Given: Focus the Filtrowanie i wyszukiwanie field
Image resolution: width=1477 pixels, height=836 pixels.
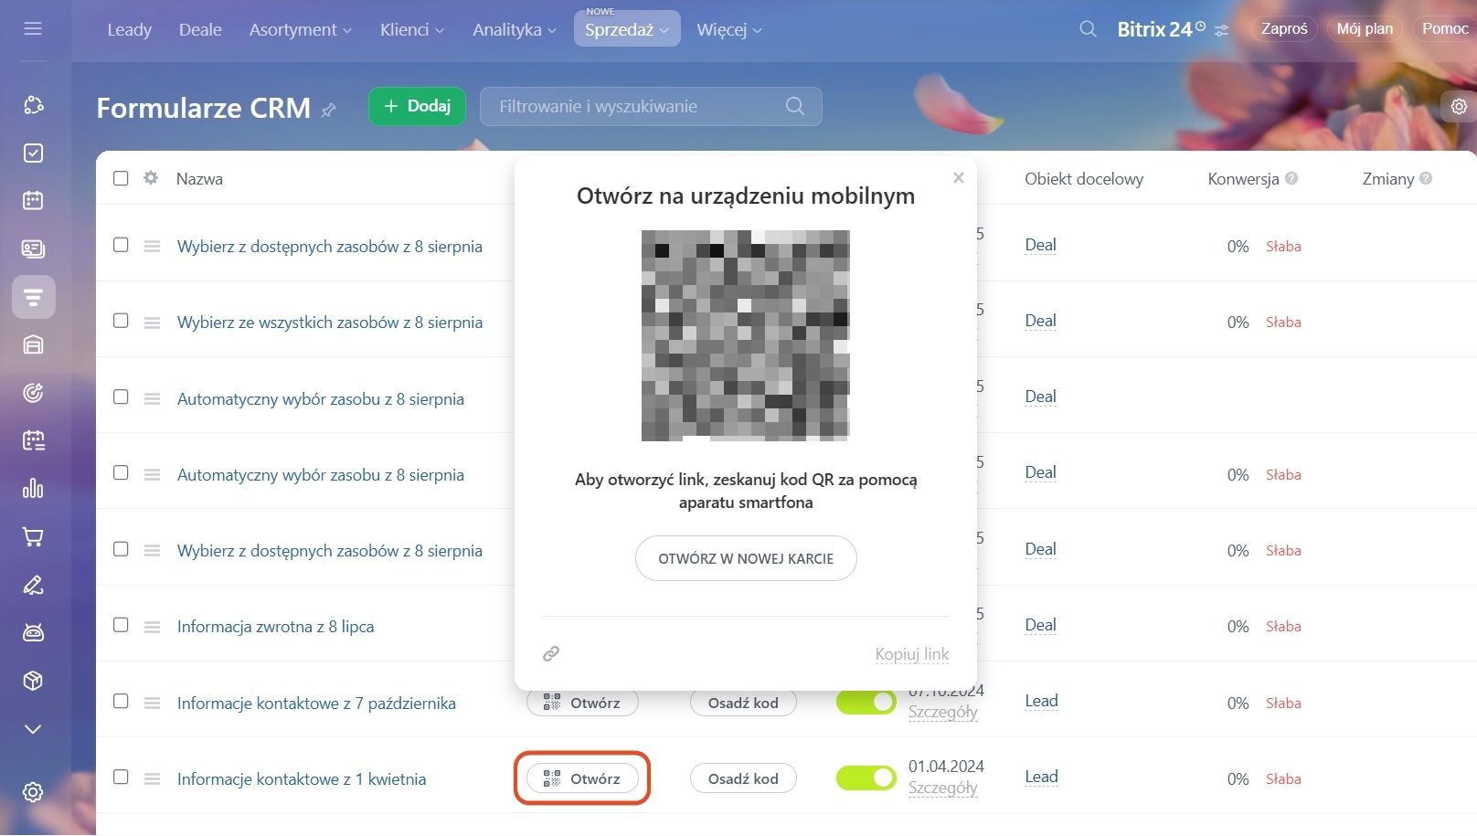Looking at the screenshot, I should [x=651, y=106].
